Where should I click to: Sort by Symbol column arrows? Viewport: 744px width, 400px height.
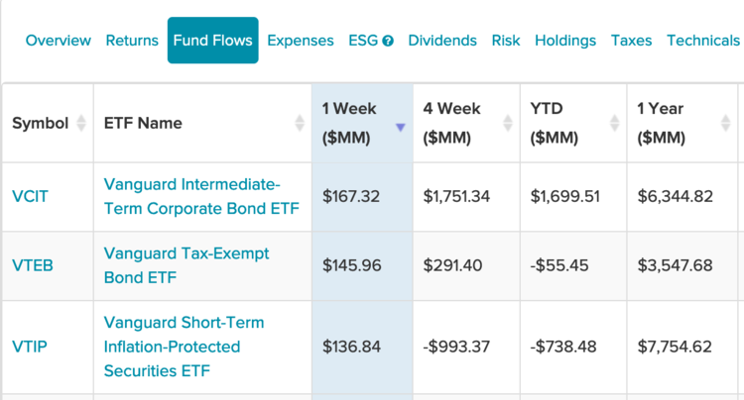pyautogui.click(x=77, y=124)
